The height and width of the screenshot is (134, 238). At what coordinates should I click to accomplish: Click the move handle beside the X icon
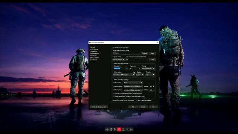(x=131, y=130)
